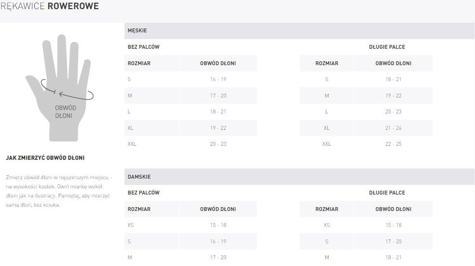The image size is (475, 266).
Task: Click women's long-finger S value 17 - 20
Action: pos(393,241)
